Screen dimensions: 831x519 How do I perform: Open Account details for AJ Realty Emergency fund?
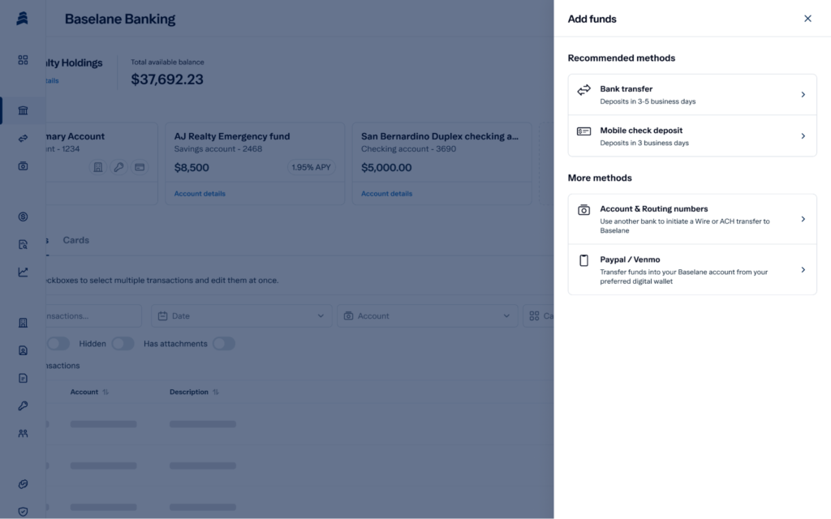click(200, 194)
